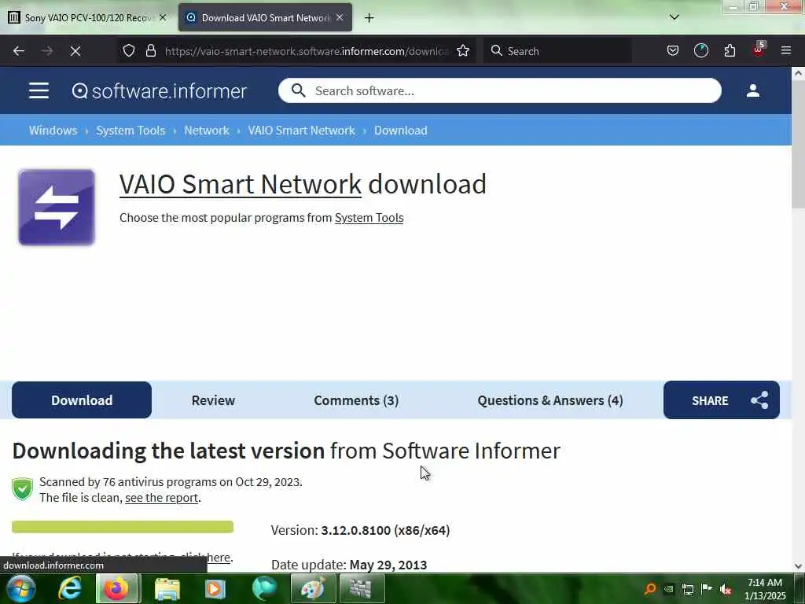Open the media player taskbar icon

click(x=215, y=588)
